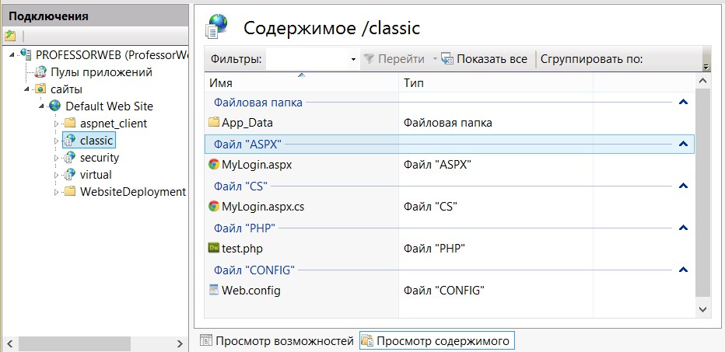Click the Перейти button label
Screen dimensions: 725x352
[x=401, y=59]
